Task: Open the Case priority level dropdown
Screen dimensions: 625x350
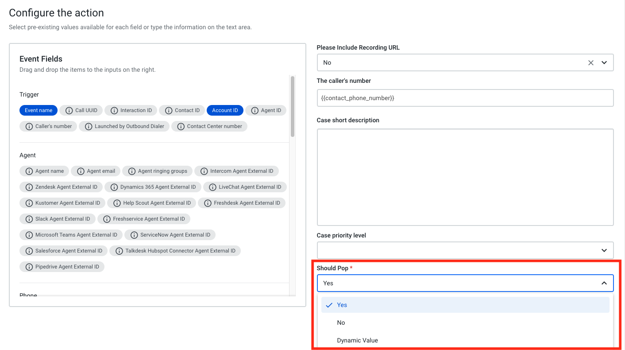Action: [604, 250]
